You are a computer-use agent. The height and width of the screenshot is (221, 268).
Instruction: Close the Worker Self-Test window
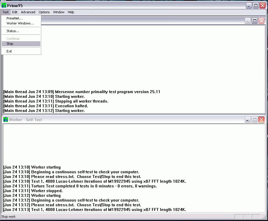pos(261,120)
